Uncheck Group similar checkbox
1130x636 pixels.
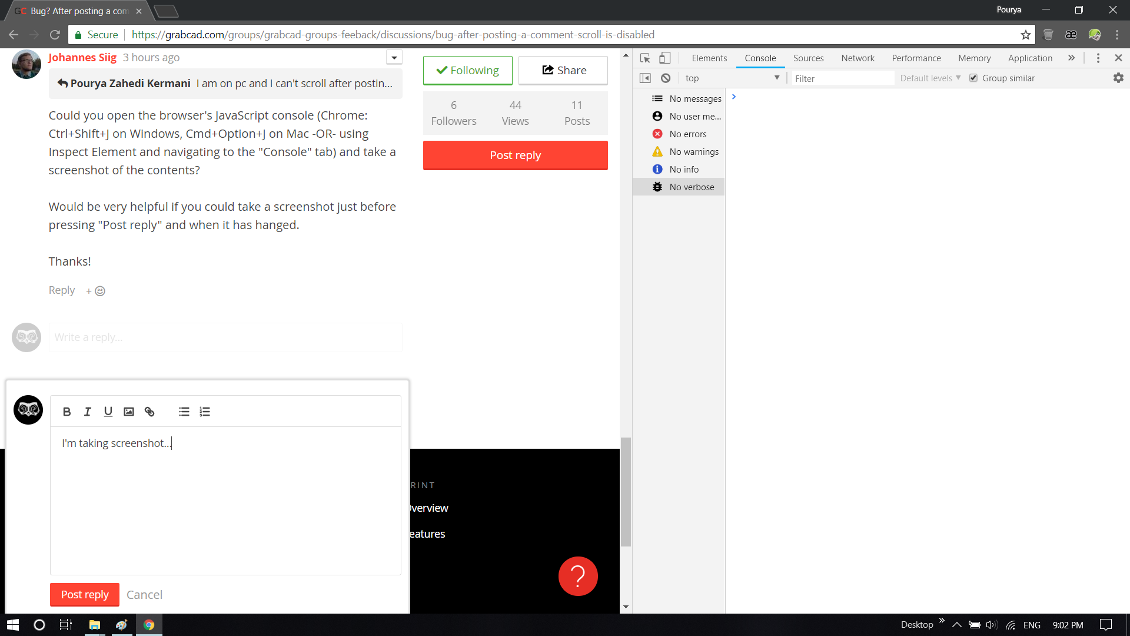click(973, 78)
